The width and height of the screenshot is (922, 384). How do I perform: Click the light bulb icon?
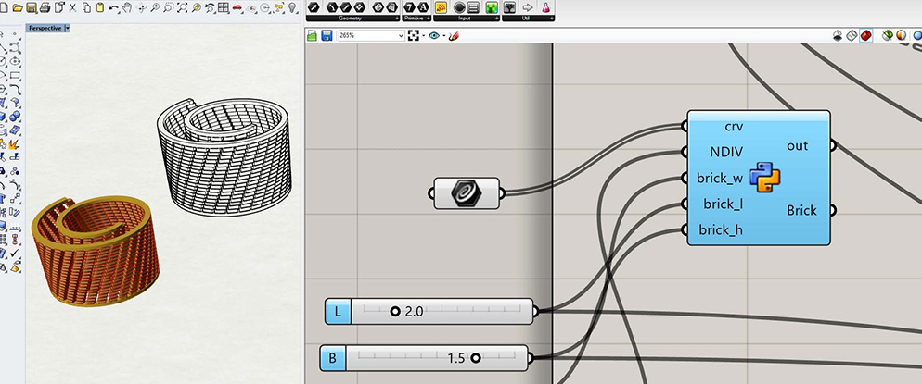pyautogui.click(x=293, y=7)
